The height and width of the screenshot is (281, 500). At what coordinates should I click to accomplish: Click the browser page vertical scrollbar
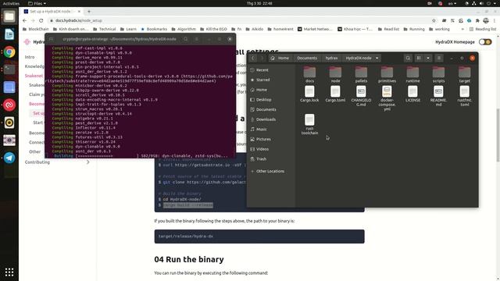(498, 135)
